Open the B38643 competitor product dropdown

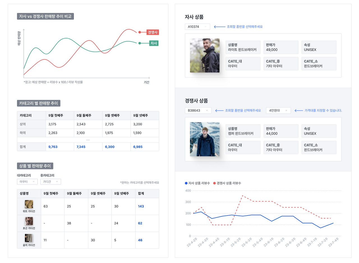(197, 110)
